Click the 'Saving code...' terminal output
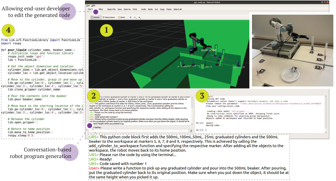336x181 pixels. pyautogui.click(x=214, y=125)
